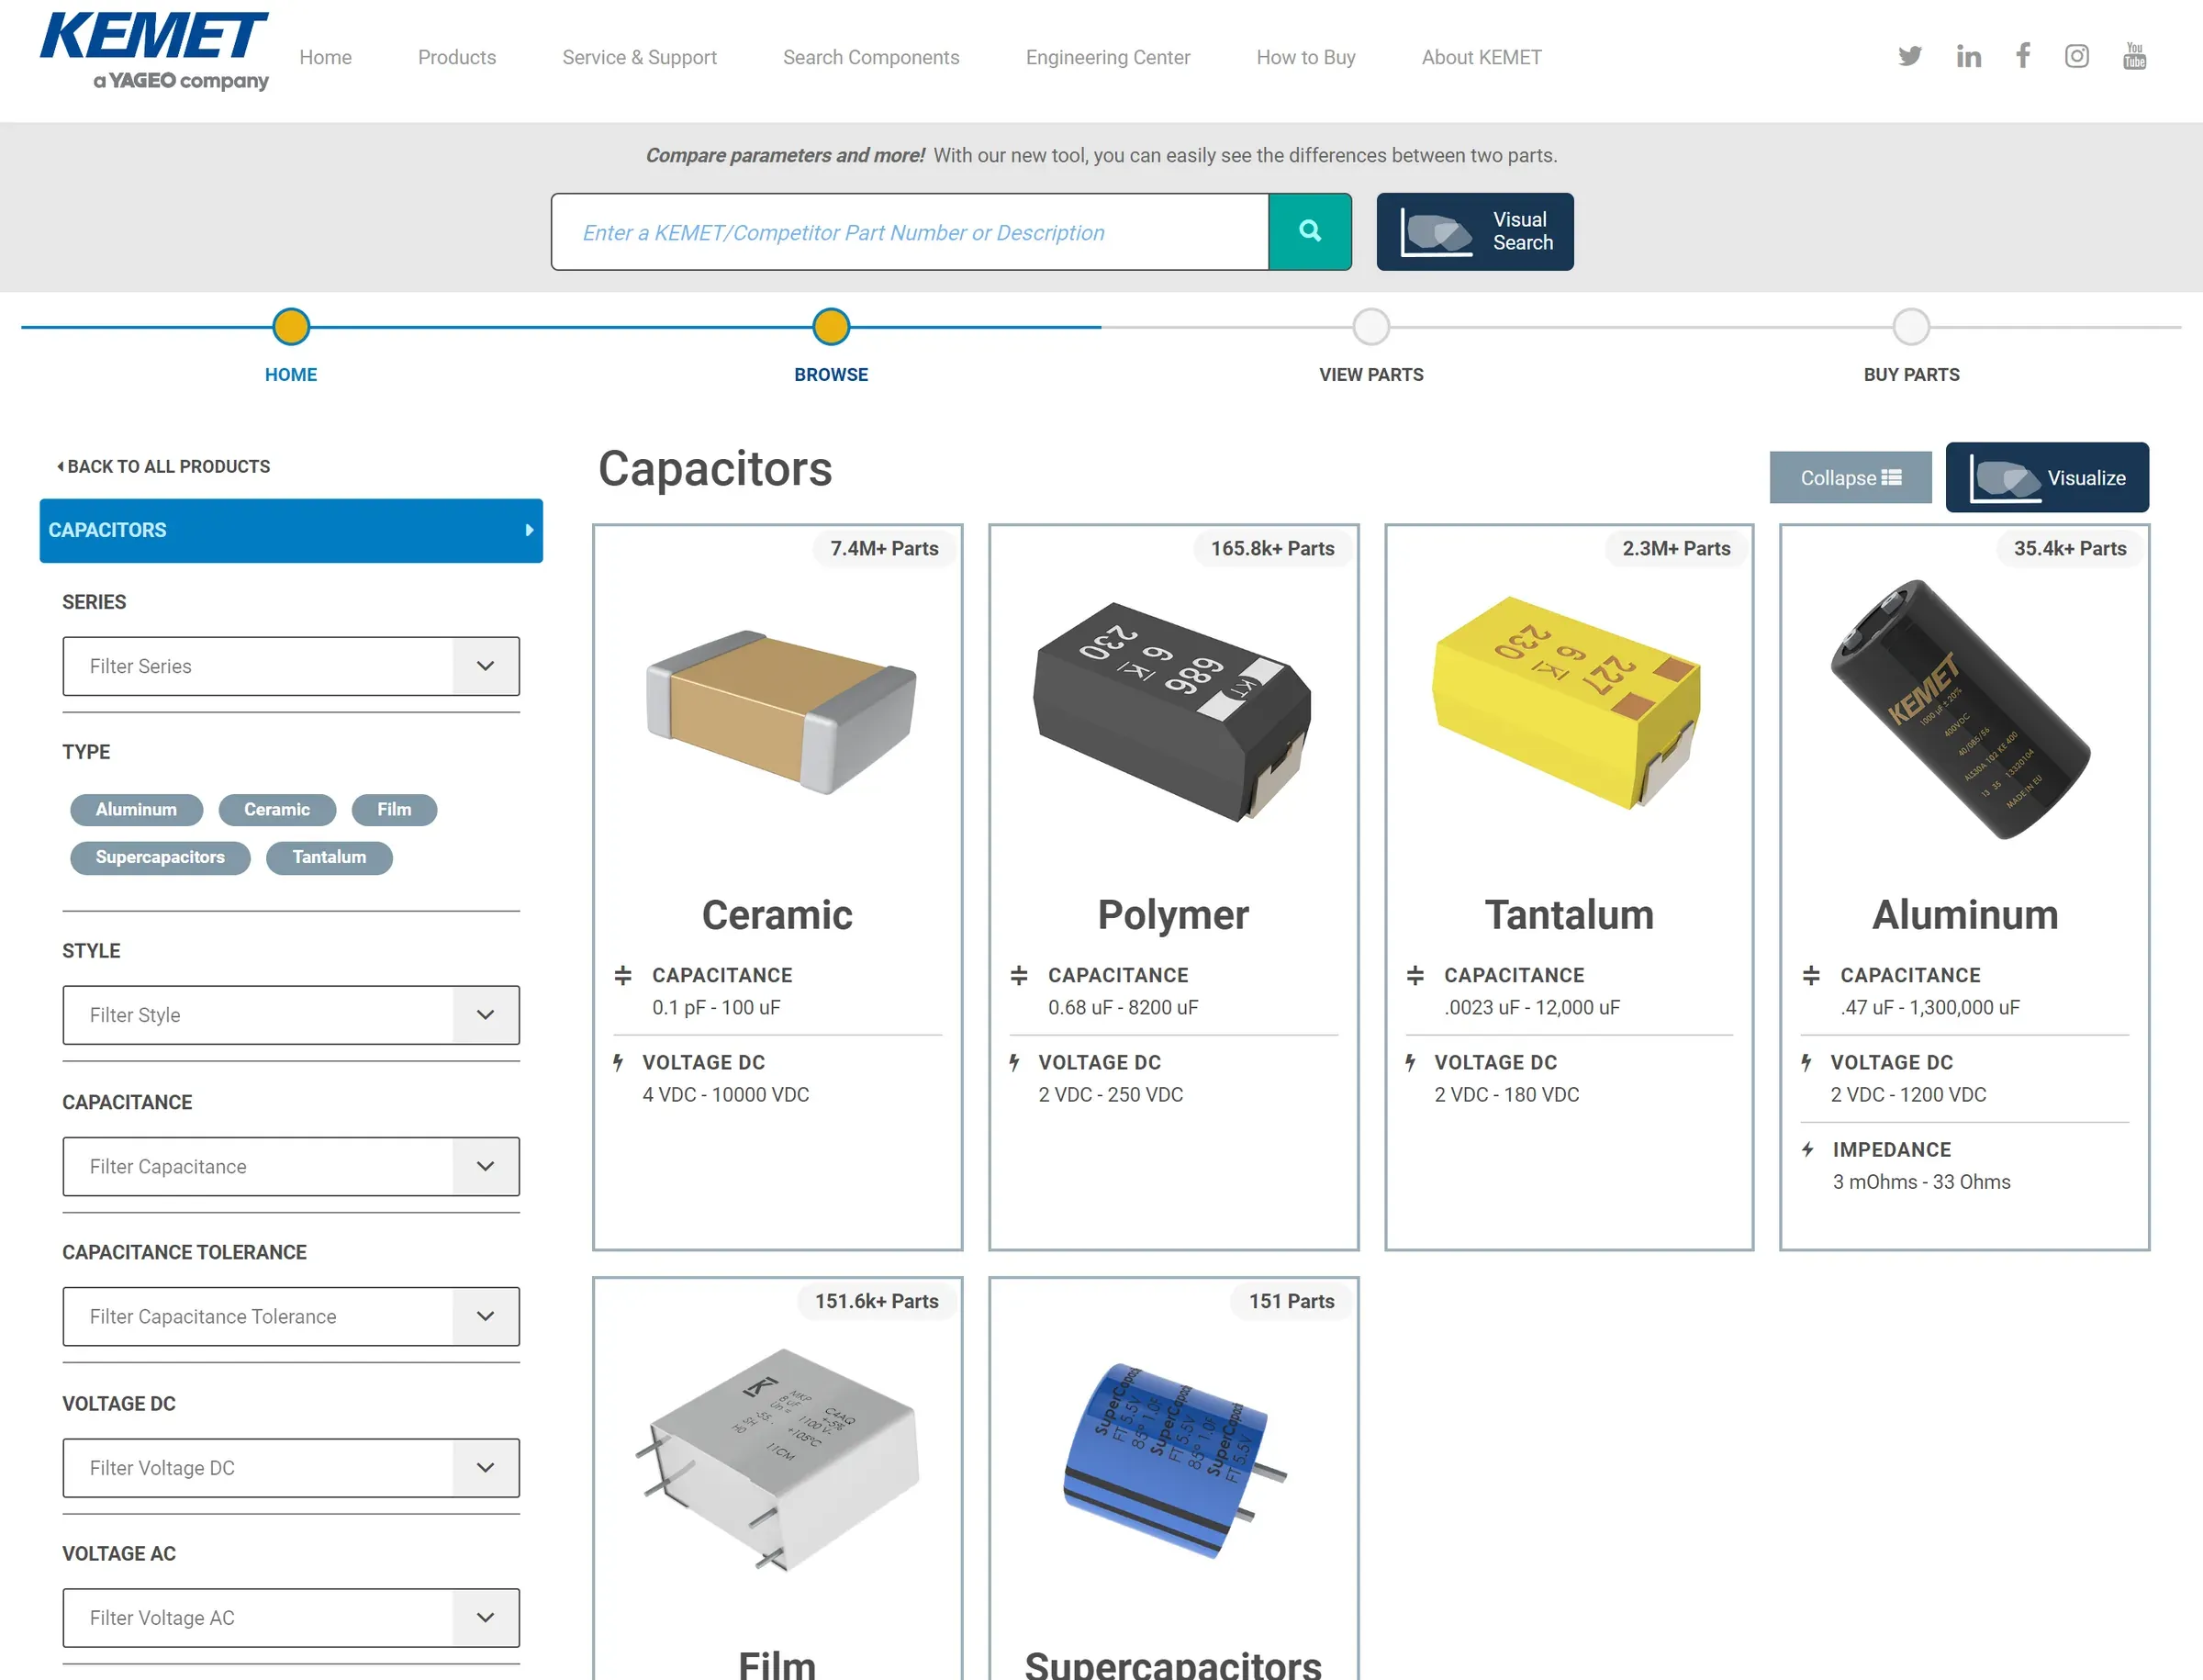Open KEMET Facebook page icon
The width and height of the screenshot is (2203, 1680).
[2022, 55]
